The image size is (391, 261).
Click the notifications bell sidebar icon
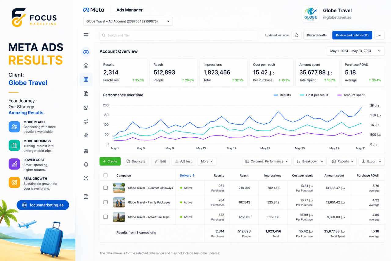[86, 165]
